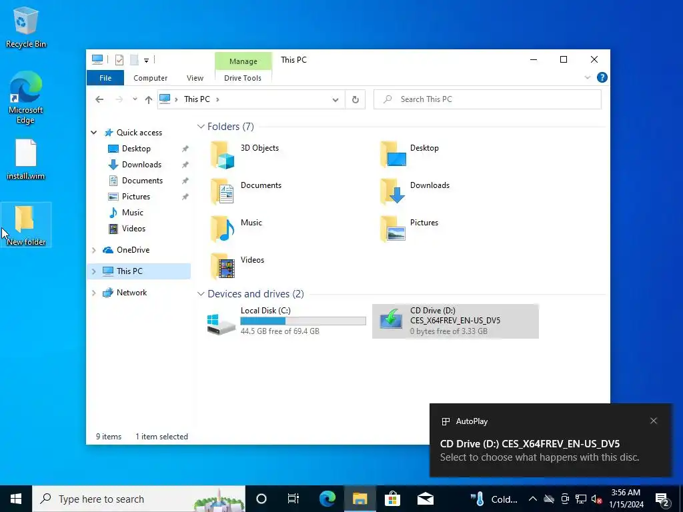Open Recycle Bin on desktop
Viewport: 683px width, 512px height.
coord(26,27)
